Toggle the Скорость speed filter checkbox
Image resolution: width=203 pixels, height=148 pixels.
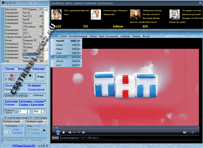click(17, 111)
